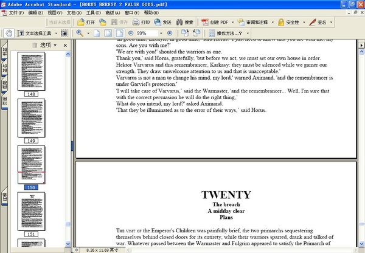Select page 148 thumbnail
365x253 pixels.
click(31, 71)
